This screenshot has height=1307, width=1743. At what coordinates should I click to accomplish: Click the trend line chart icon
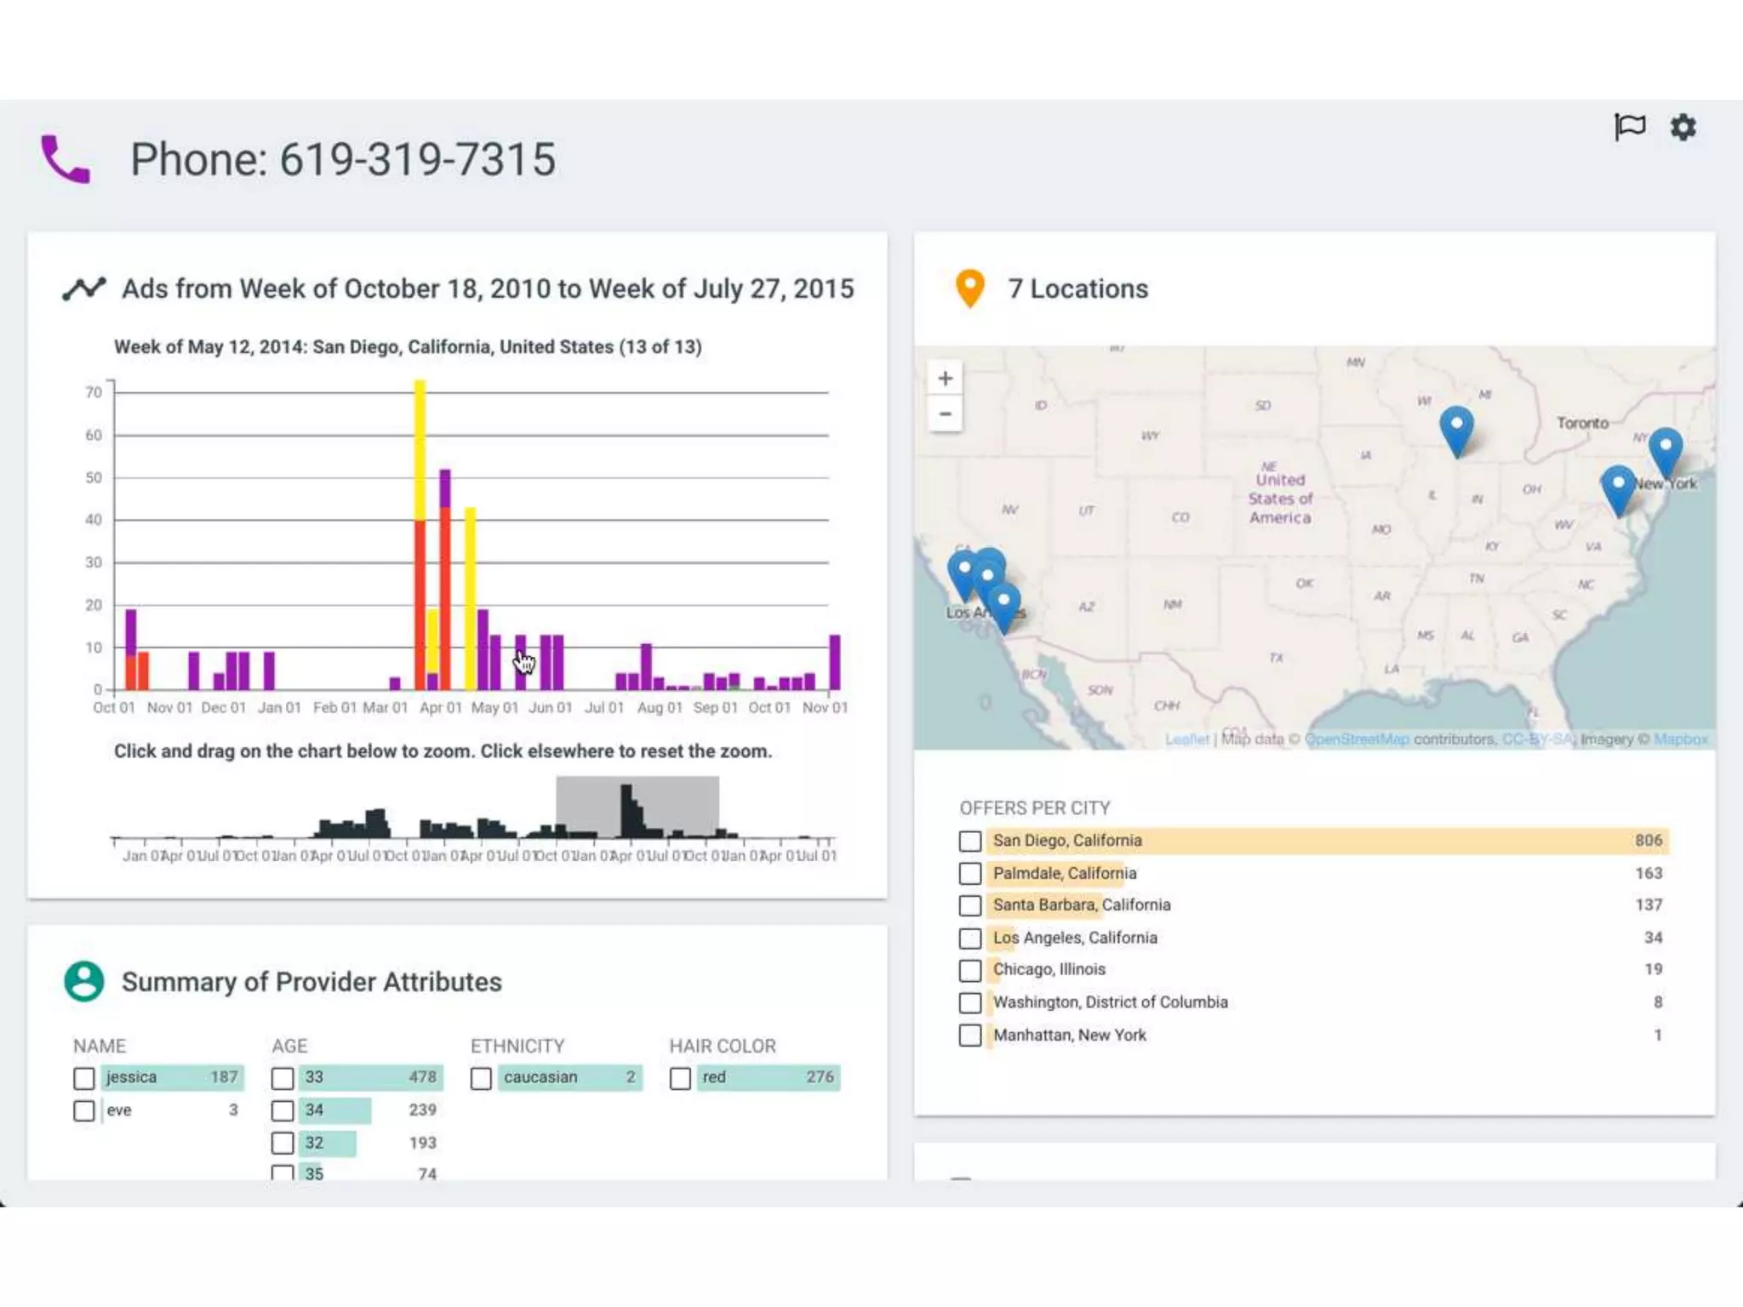pos(83,288)
